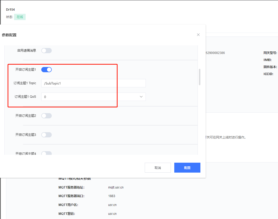278x219 pixels.
Task: Click the mqtt.usr.cn server address value
Action: (x=116, y=187)
